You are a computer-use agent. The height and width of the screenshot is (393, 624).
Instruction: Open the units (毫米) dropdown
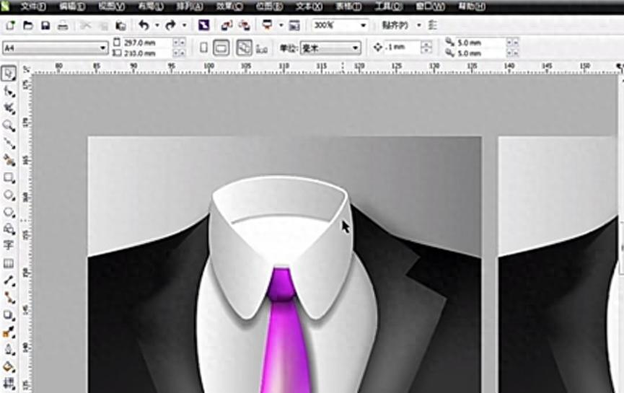pyautogui.click(x=356, y=48)
